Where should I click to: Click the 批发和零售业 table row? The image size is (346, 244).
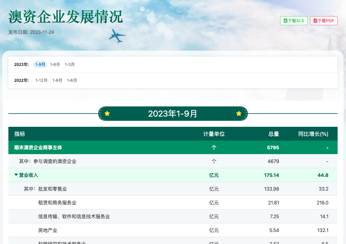pyautogui.click(x=52, y=189)
